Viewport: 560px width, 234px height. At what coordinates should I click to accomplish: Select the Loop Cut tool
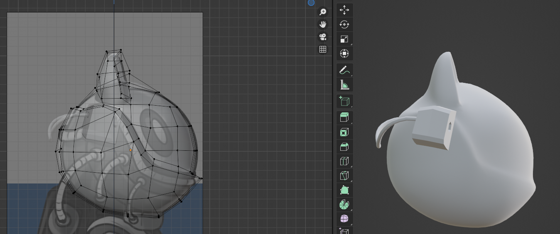coord(344,161)
